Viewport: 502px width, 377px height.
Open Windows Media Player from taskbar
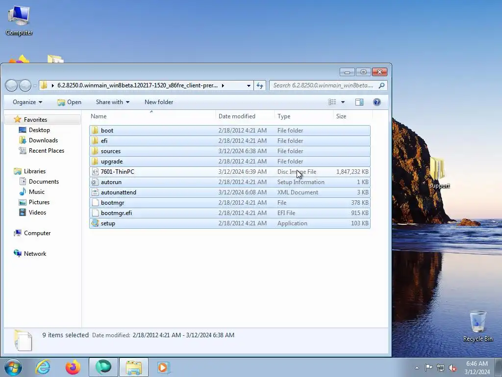[163, 367]
